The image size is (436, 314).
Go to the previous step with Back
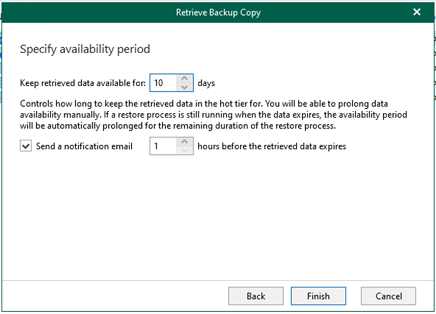(x=256, y=296)
